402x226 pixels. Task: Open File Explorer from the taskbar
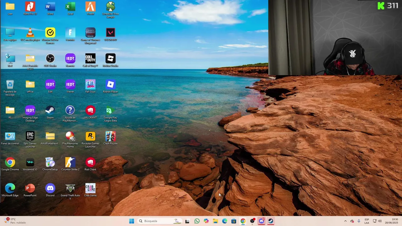coord(215,221)
